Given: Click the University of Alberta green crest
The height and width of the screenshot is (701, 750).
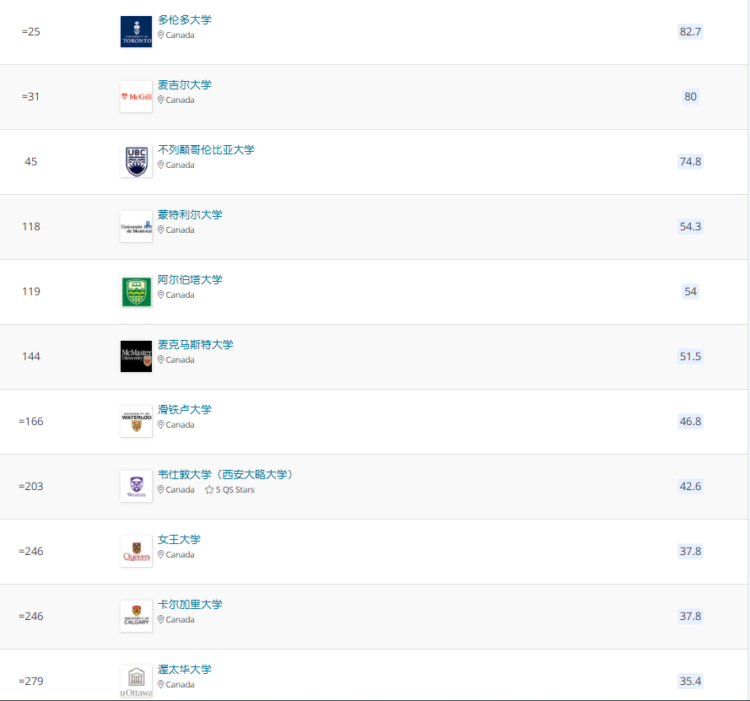Looking at the screenshot, I should coord(137,292).
